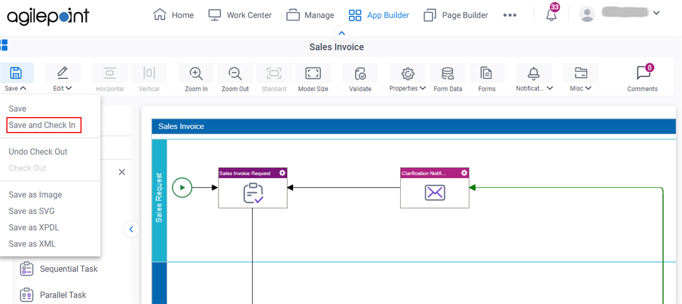Open Page Builder
The height and width of the screenshot is (304, 682).
click(456, 15)
